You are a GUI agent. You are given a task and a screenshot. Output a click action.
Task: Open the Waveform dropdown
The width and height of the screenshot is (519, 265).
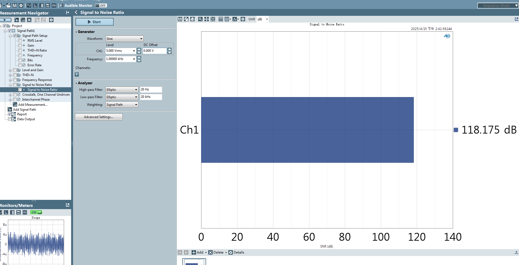tap(124, 39)
